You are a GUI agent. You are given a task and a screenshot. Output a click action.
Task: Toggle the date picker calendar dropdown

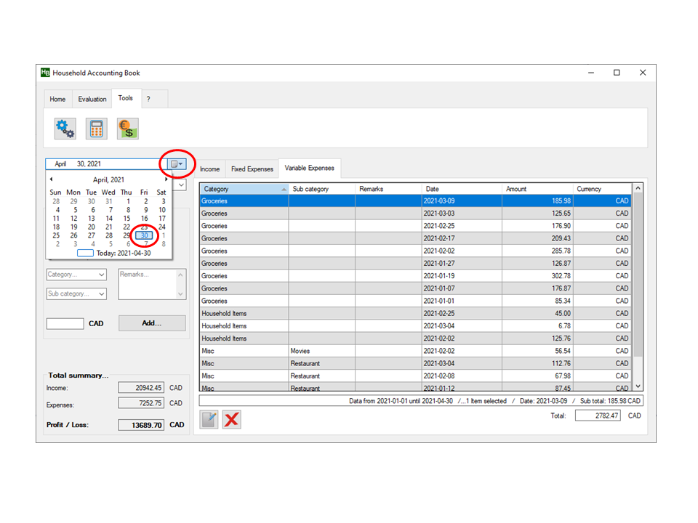(177, 164)
